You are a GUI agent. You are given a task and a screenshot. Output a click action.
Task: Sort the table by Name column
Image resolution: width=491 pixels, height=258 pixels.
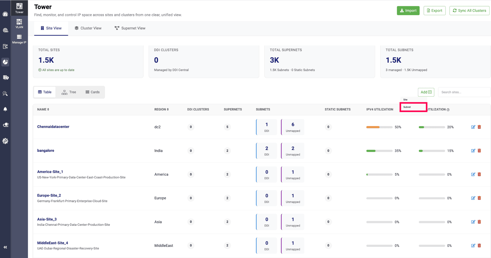tap(43, 109)
